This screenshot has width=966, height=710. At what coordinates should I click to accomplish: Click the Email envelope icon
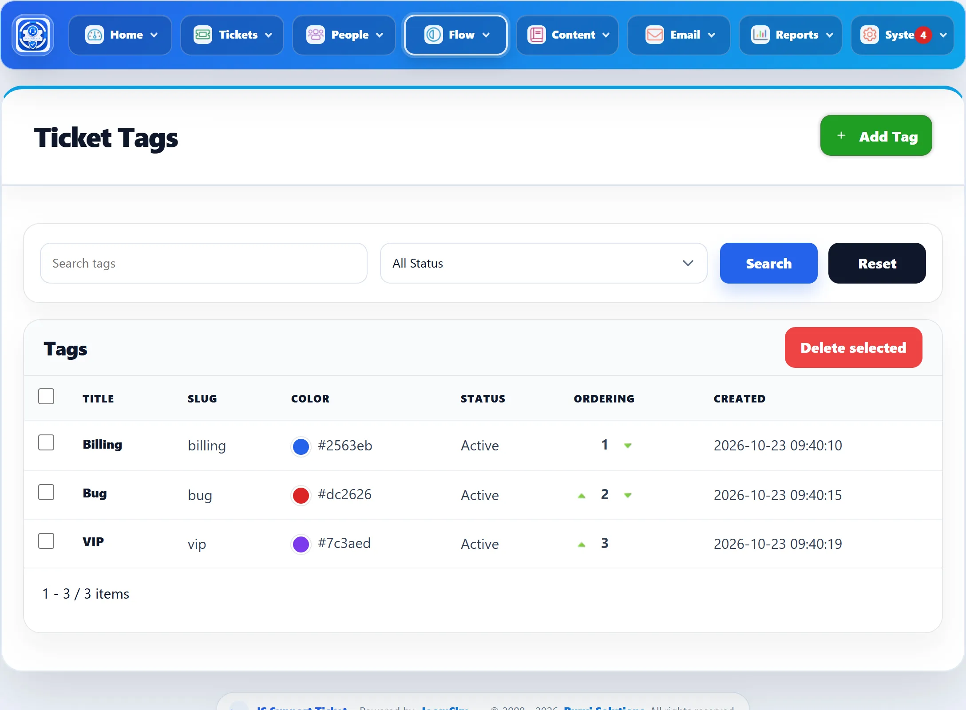pos(654,35)
